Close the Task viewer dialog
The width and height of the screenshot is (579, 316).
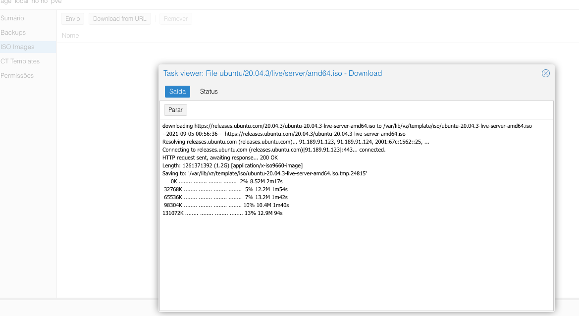[545, 73]
